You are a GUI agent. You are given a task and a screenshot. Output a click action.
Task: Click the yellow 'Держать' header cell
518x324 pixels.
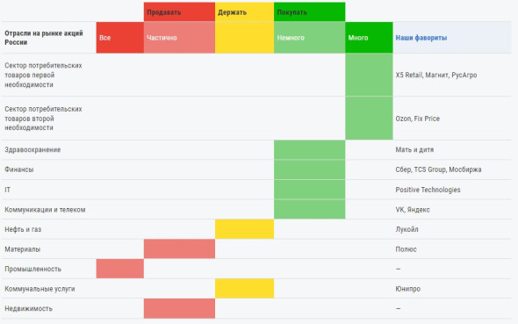(244, 12)
